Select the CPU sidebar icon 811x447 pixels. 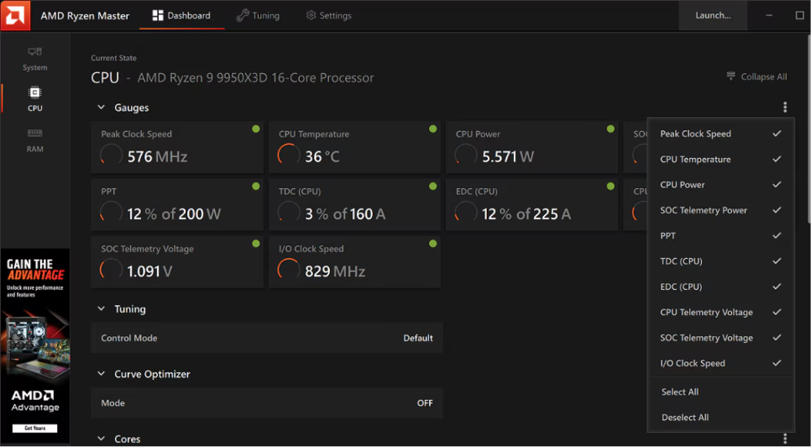[34, 92]
